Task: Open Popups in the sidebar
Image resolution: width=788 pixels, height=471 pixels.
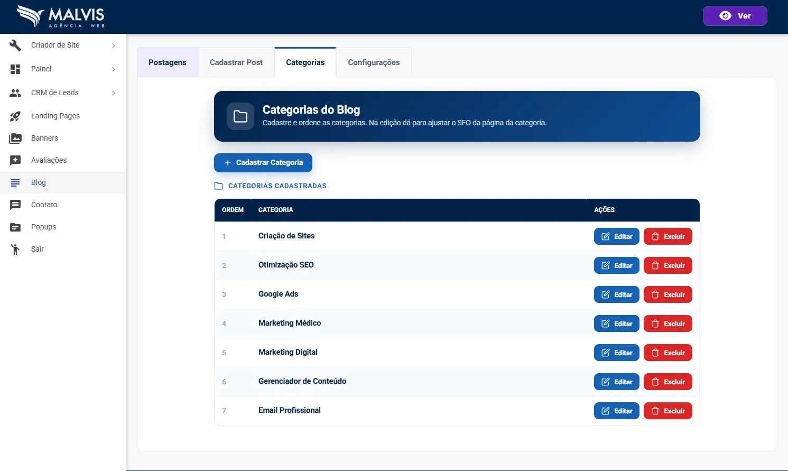Action: pyautogui.click(x=63, y=227)
